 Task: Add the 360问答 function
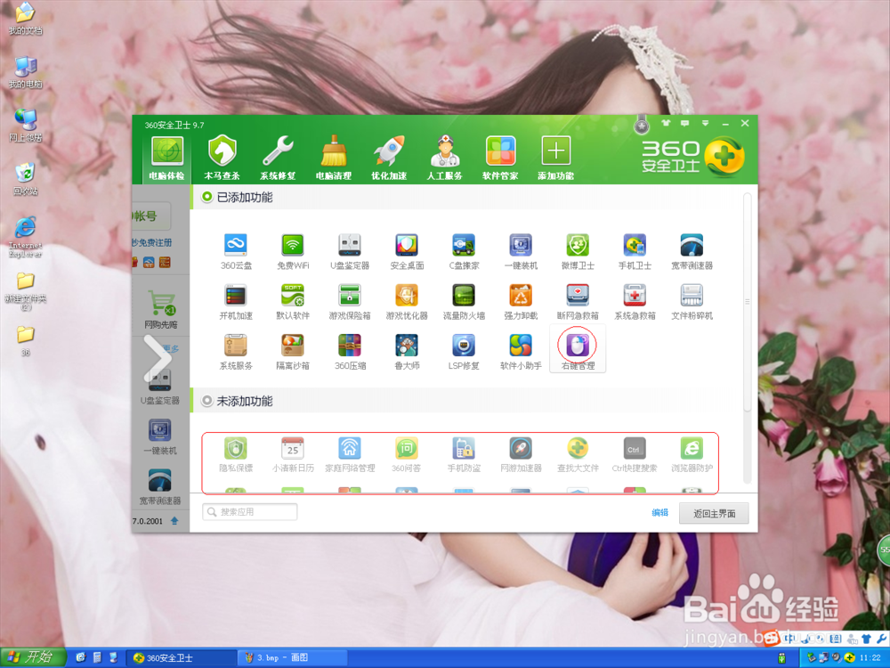pyautogui.click(x=407, y=454)
